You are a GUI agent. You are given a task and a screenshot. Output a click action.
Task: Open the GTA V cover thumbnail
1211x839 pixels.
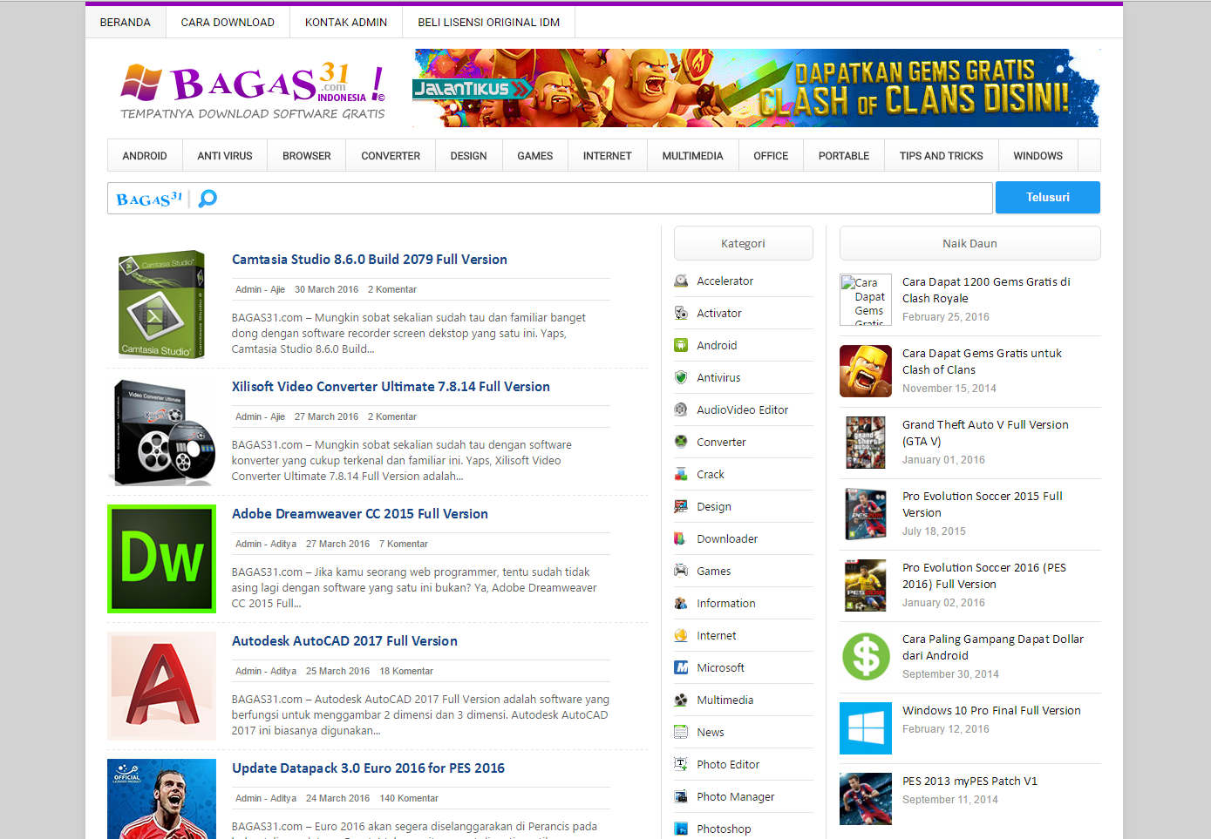[866, 443]
